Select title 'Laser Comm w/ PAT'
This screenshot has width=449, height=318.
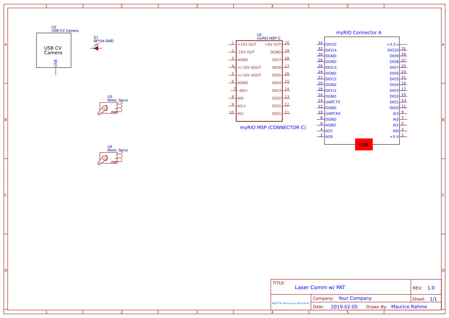pyautogui.click(x=320, y=287)
